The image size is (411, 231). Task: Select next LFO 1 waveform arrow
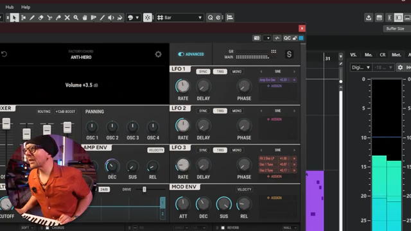[294, 71]
